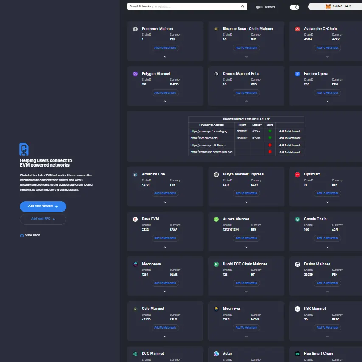Viewport: 362px width, 362px height.
Task: Click the RPC Server Address column header
Action: tap(211, 125)
